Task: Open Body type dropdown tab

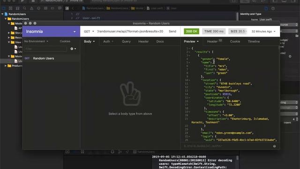Action: pyautogui.click(x=90, y=42)
